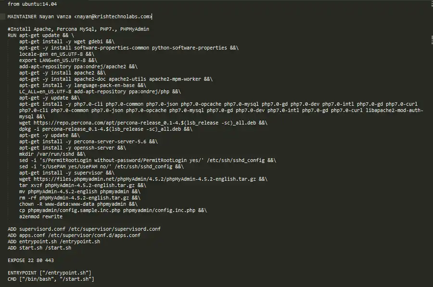Click the 'chown -R www-data:www-data' line
Screen dimensions: 433x287
point(78,204)
